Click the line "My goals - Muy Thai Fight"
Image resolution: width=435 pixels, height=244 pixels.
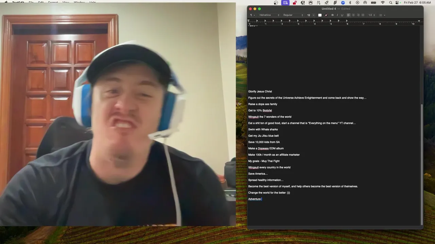264,161
